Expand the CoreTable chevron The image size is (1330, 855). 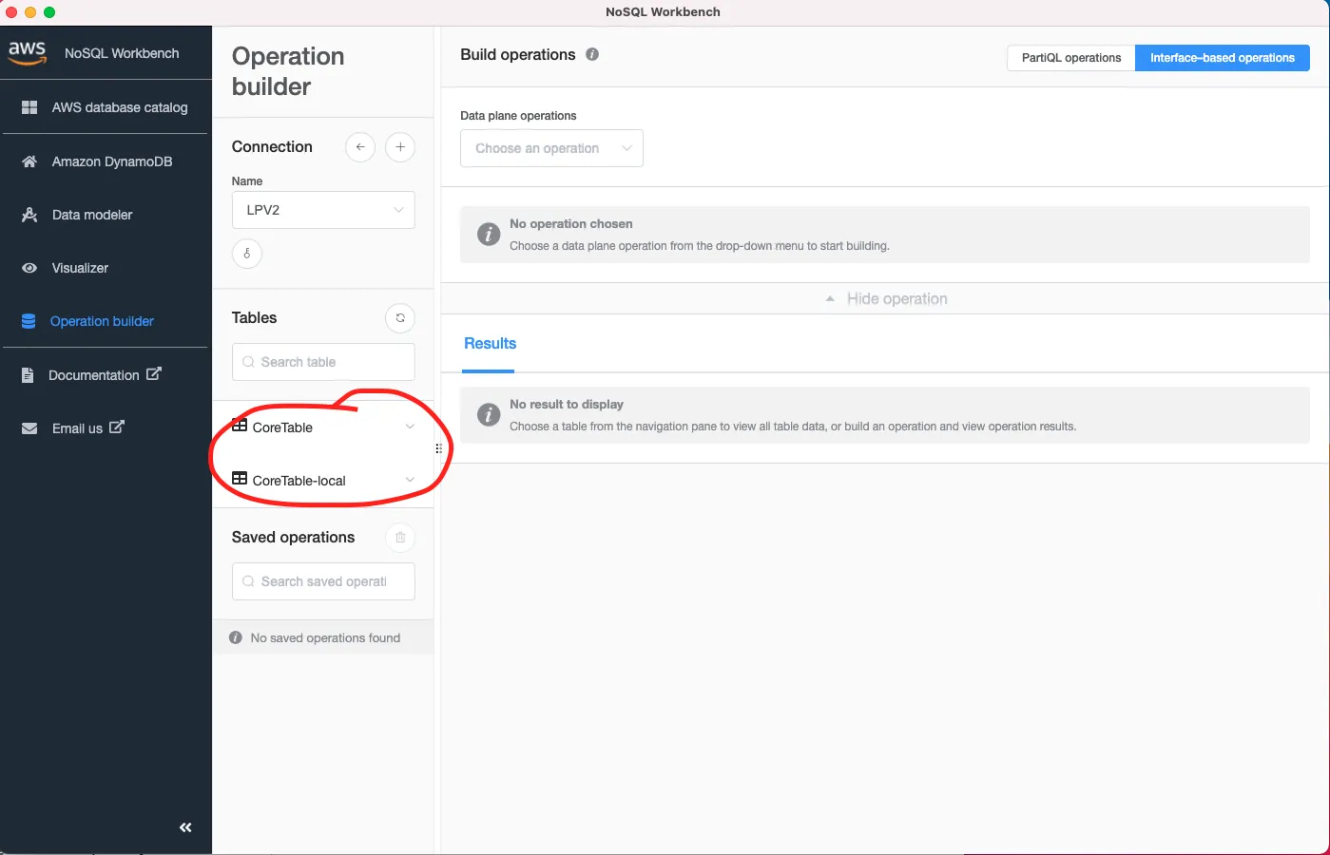pos(410,427)
